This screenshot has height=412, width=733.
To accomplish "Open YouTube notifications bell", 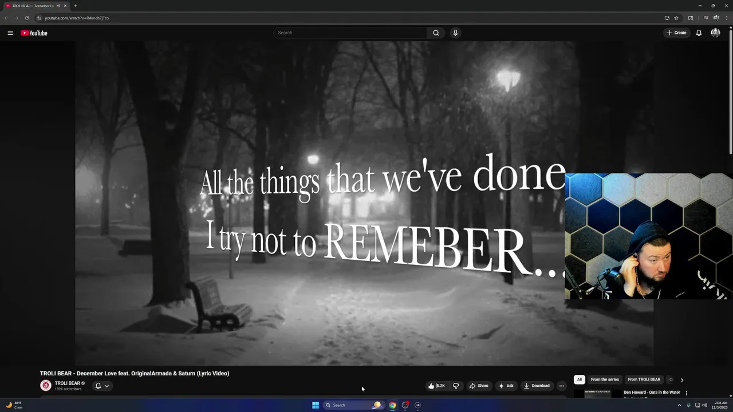I will (699, 33).
